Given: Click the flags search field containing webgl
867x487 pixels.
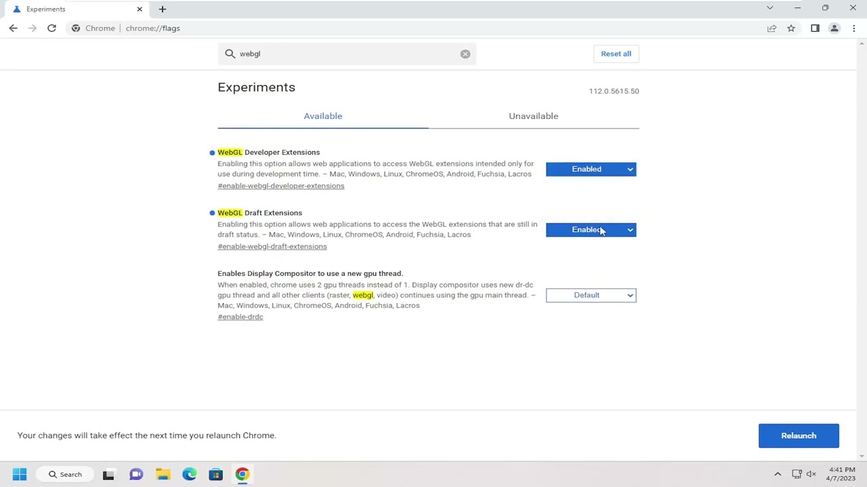Looking at the screenshot, I should (x=347, y=54).
